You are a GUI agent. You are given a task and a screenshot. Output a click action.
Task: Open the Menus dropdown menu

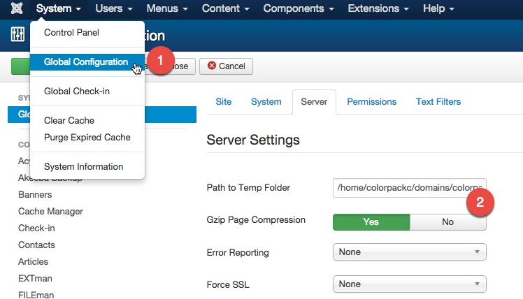167,8
